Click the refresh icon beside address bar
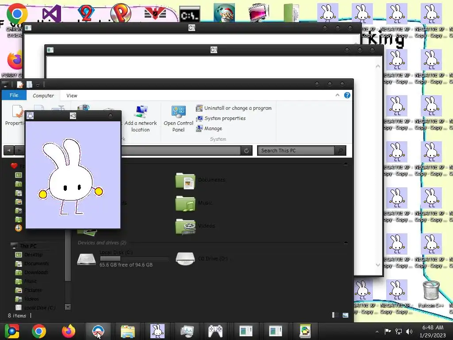Screen dimensions: 453x340 pyautogui.click(x=246, y=151)
